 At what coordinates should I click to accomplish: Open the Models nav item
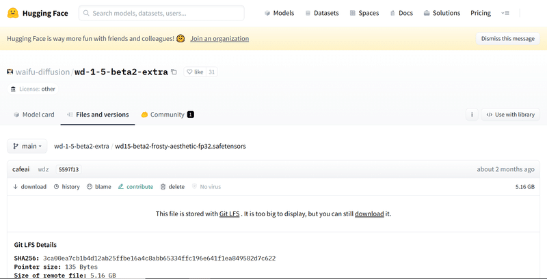coord(279,13)
